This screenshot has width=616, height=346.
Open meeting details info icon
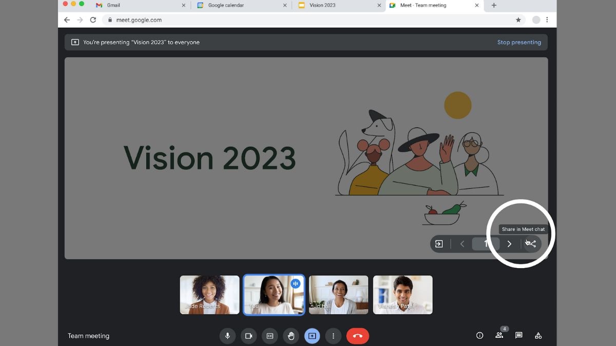pos(479,336)
